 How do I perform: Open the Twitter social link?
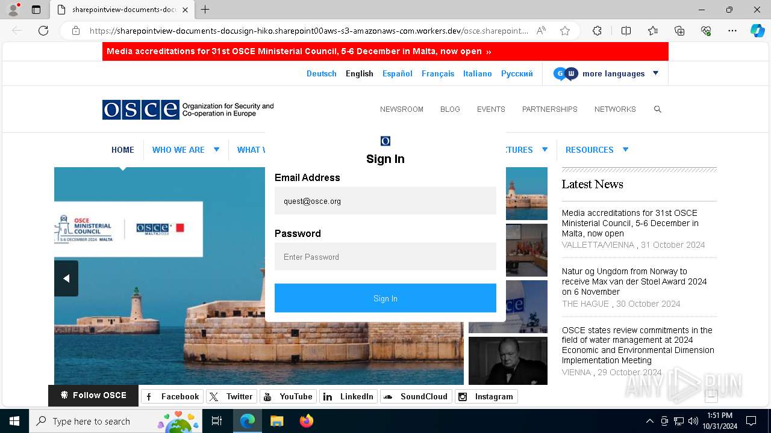click(231, 396)
